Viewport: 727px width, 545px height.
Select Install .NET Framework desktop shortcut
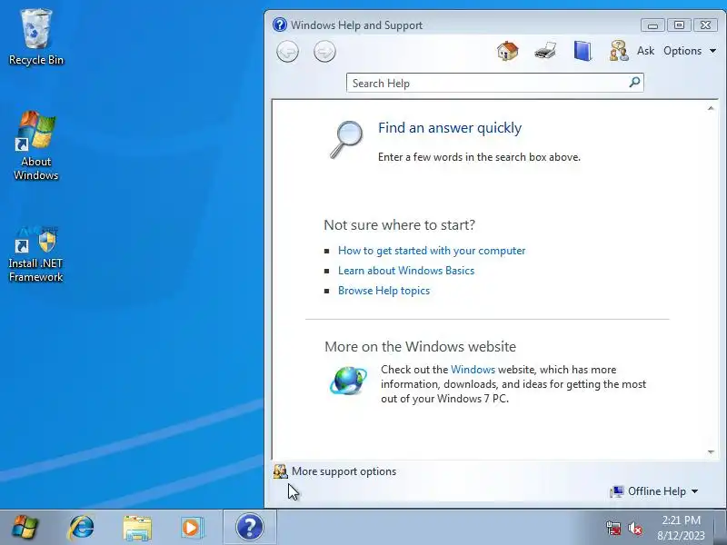coord(36,254)
